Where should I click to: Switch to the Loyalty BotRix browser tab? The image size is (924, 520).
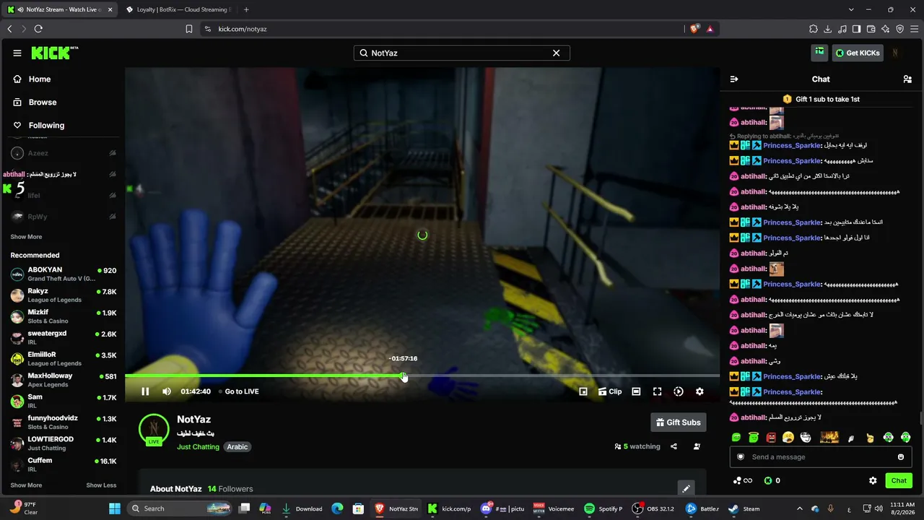(178, 9)
